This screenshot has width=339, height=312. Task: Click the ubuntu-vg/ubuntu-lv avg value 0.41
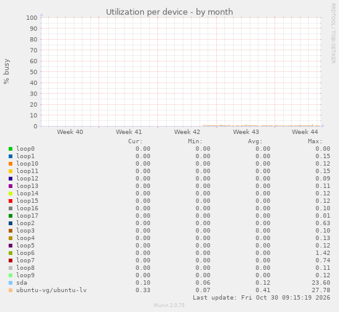263,290
